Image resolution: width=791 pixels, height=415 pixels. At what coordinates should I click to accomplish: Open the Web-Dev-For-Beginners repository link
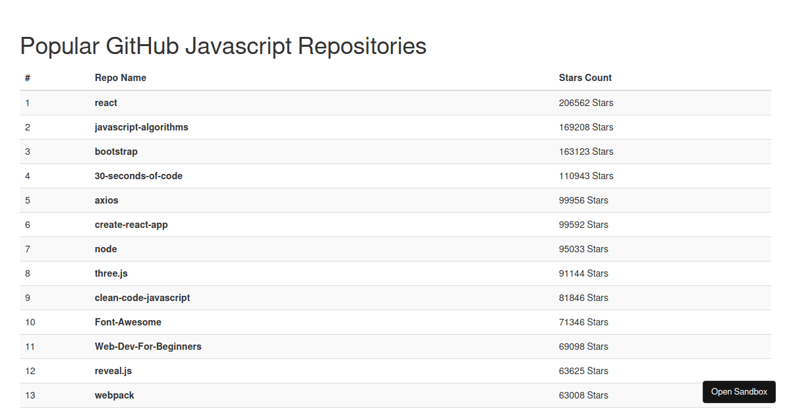pos(148,346)
